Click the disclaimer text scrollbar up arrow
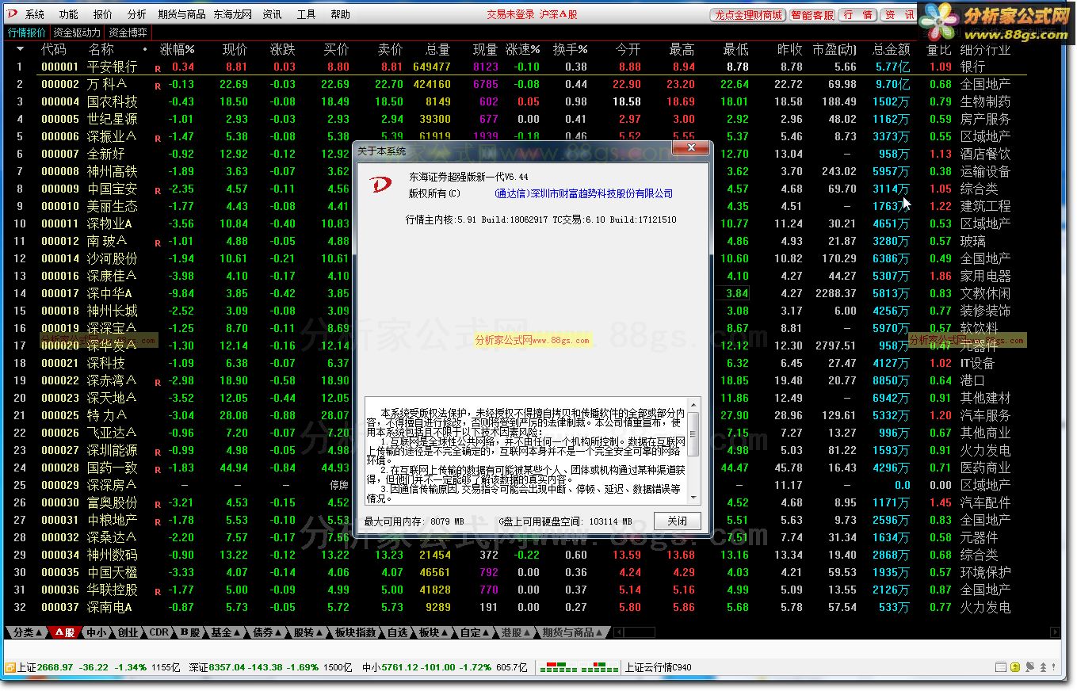The image size is (1077, 691). tap(694, 405)
